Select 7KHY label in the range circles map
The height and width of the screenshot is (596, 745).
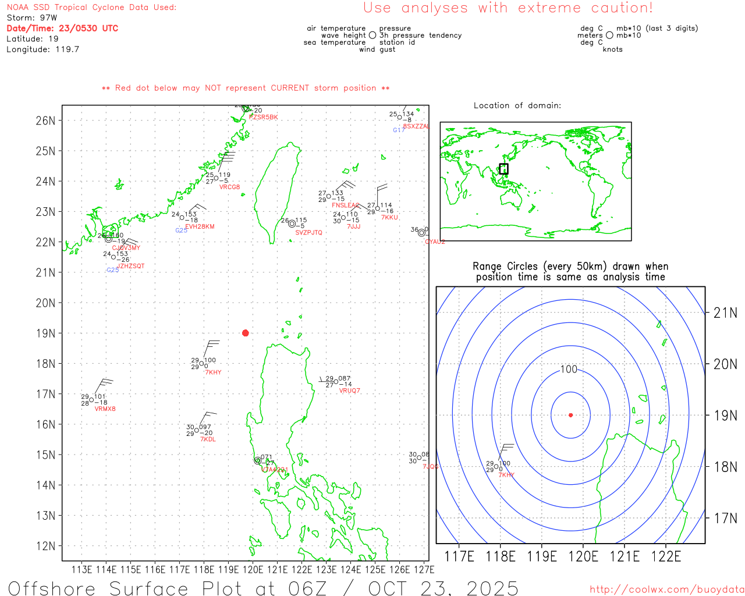506,475
